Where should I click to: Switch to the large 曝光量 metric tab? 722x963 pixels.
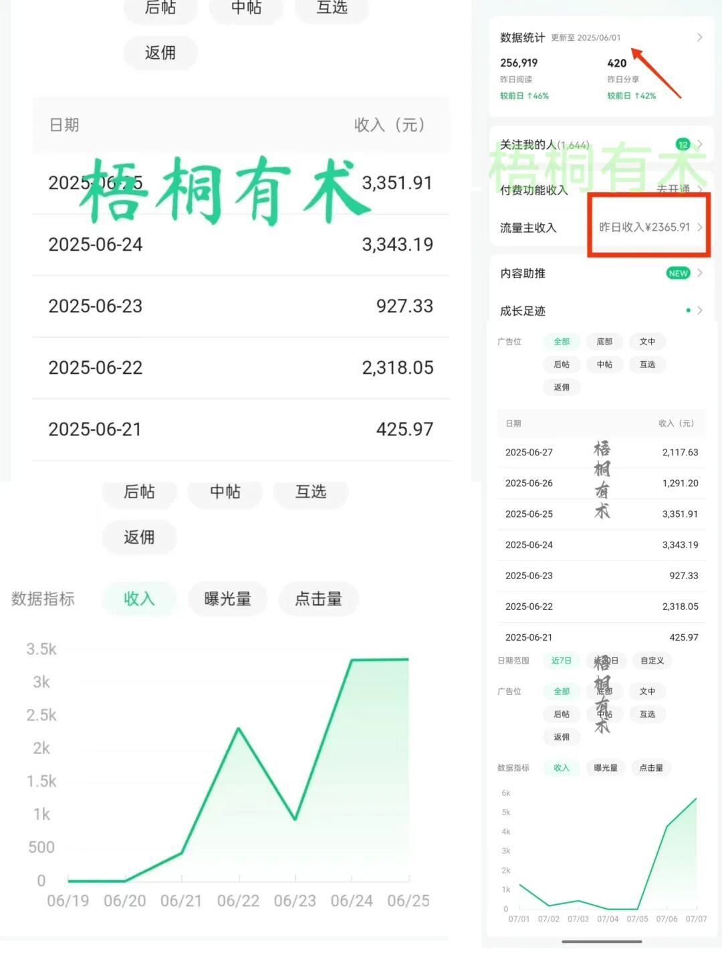227,599
